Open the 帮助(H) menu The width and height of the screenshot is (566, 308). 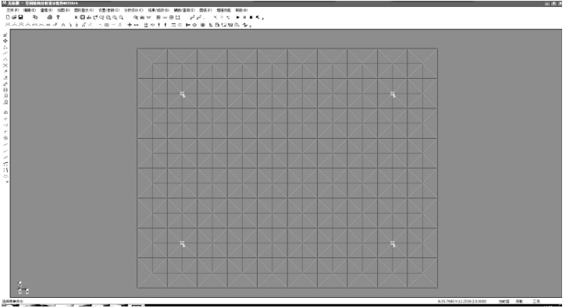(241, 10)
